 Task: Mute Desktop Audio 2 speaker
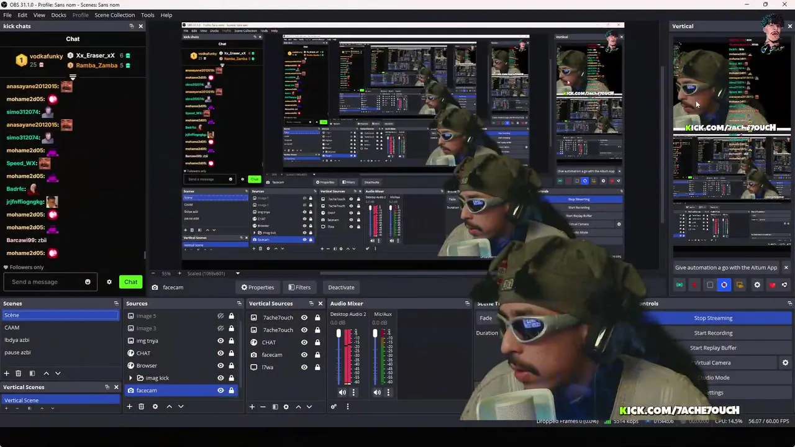click(x=342, y=392)
